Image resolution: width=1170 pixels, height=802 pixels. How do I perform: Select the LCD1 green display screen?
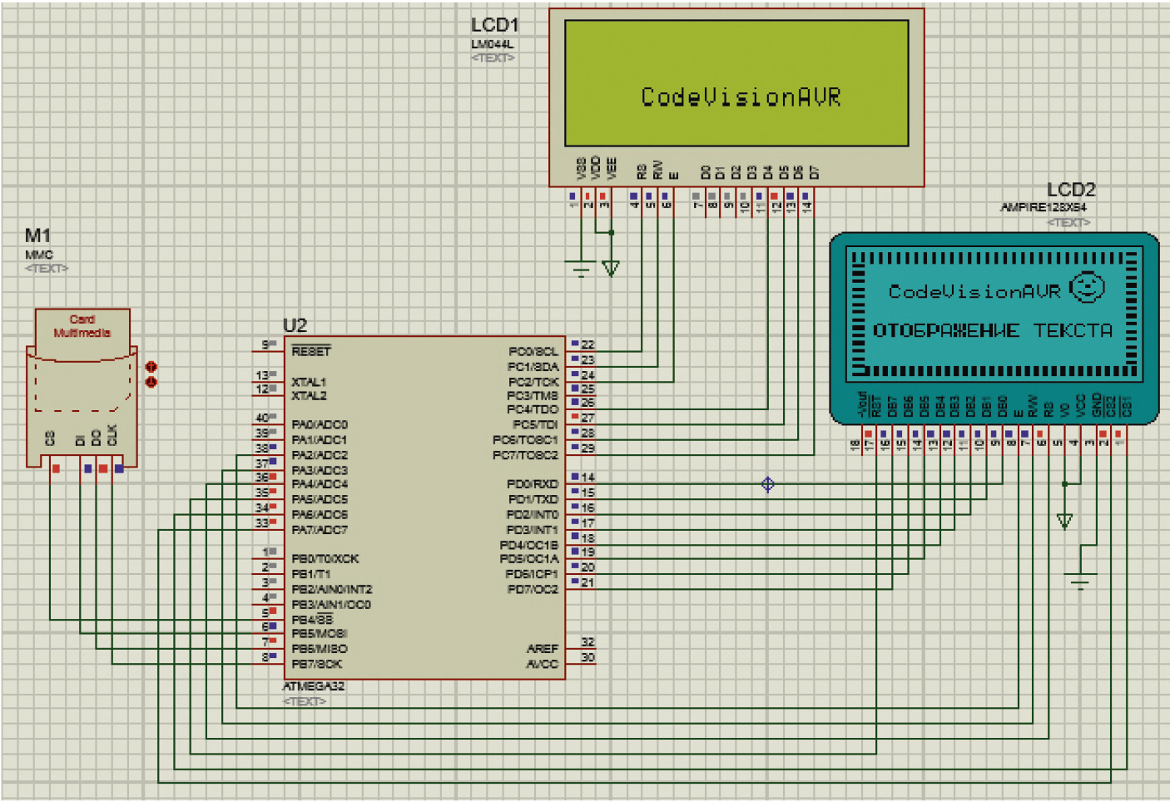point(736,83)
